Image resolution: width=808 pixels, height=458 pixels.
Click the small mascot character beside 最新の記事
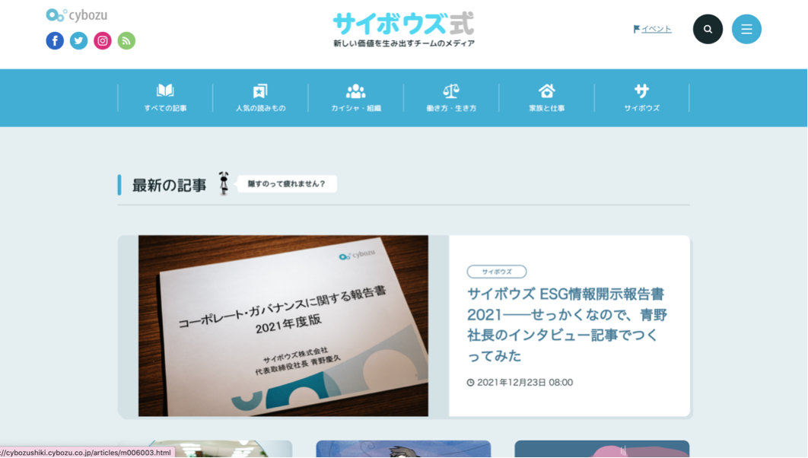(224, 183)
